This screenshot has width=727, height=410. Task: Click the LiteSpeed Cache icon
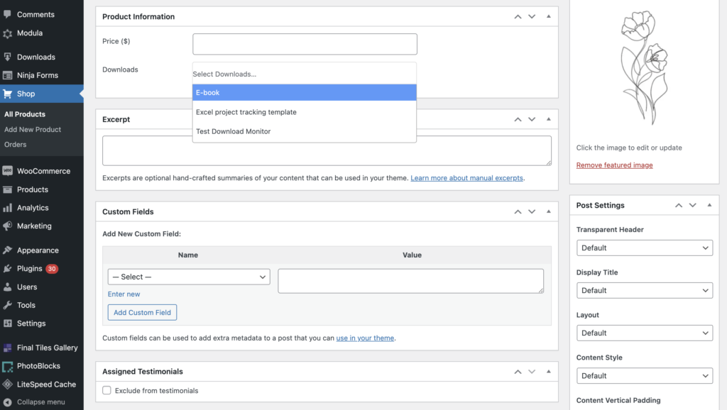click(x=8, y=384)
